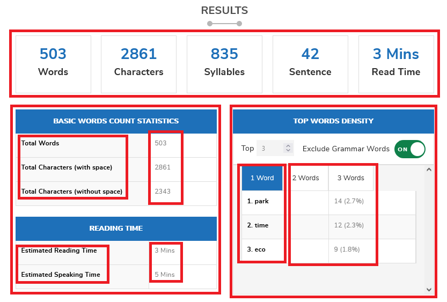The image size is (447, 302).
Task: Click the Total Words value 503 in table
Action: pos(160,143)
